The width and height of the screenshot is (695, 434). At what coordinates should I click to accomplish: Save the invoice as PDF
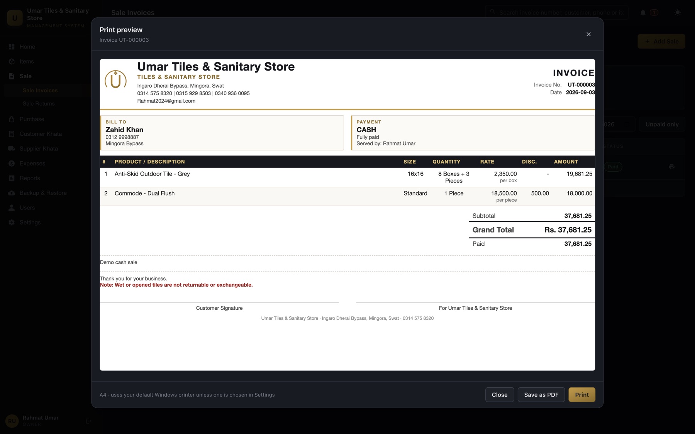coord(541,395)
